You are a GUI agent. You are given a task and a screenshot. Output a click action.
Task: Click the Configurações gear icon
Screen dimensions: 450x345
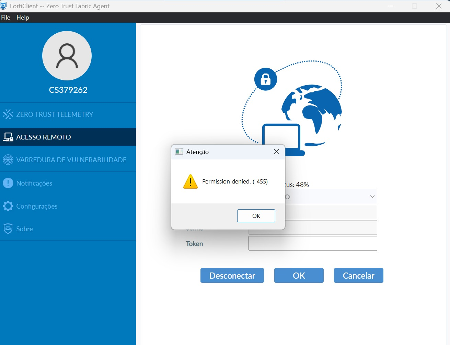tap(8, 206)
